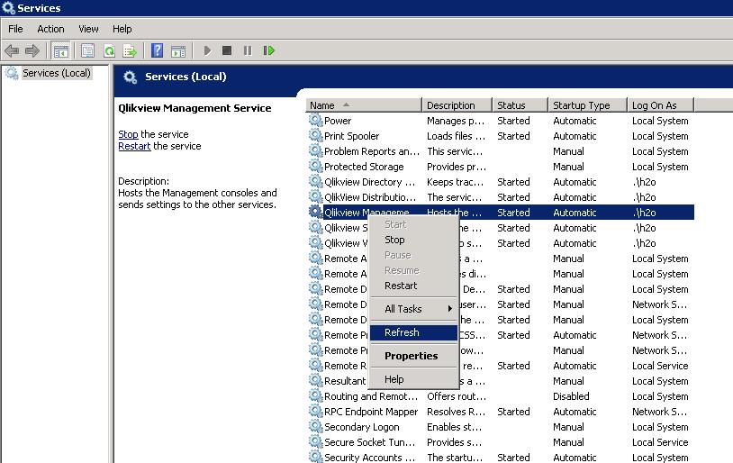Select the Print Spooler service row
The image size is (733, 463).
click(351, 136)
